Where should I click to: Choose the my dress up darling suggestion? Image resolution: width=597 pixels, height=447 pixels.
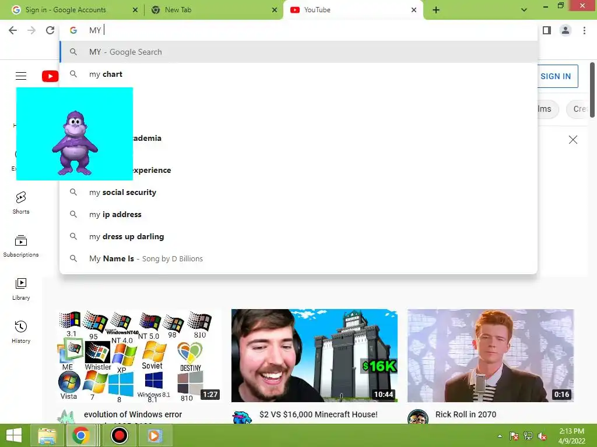[x=298, y=236]
